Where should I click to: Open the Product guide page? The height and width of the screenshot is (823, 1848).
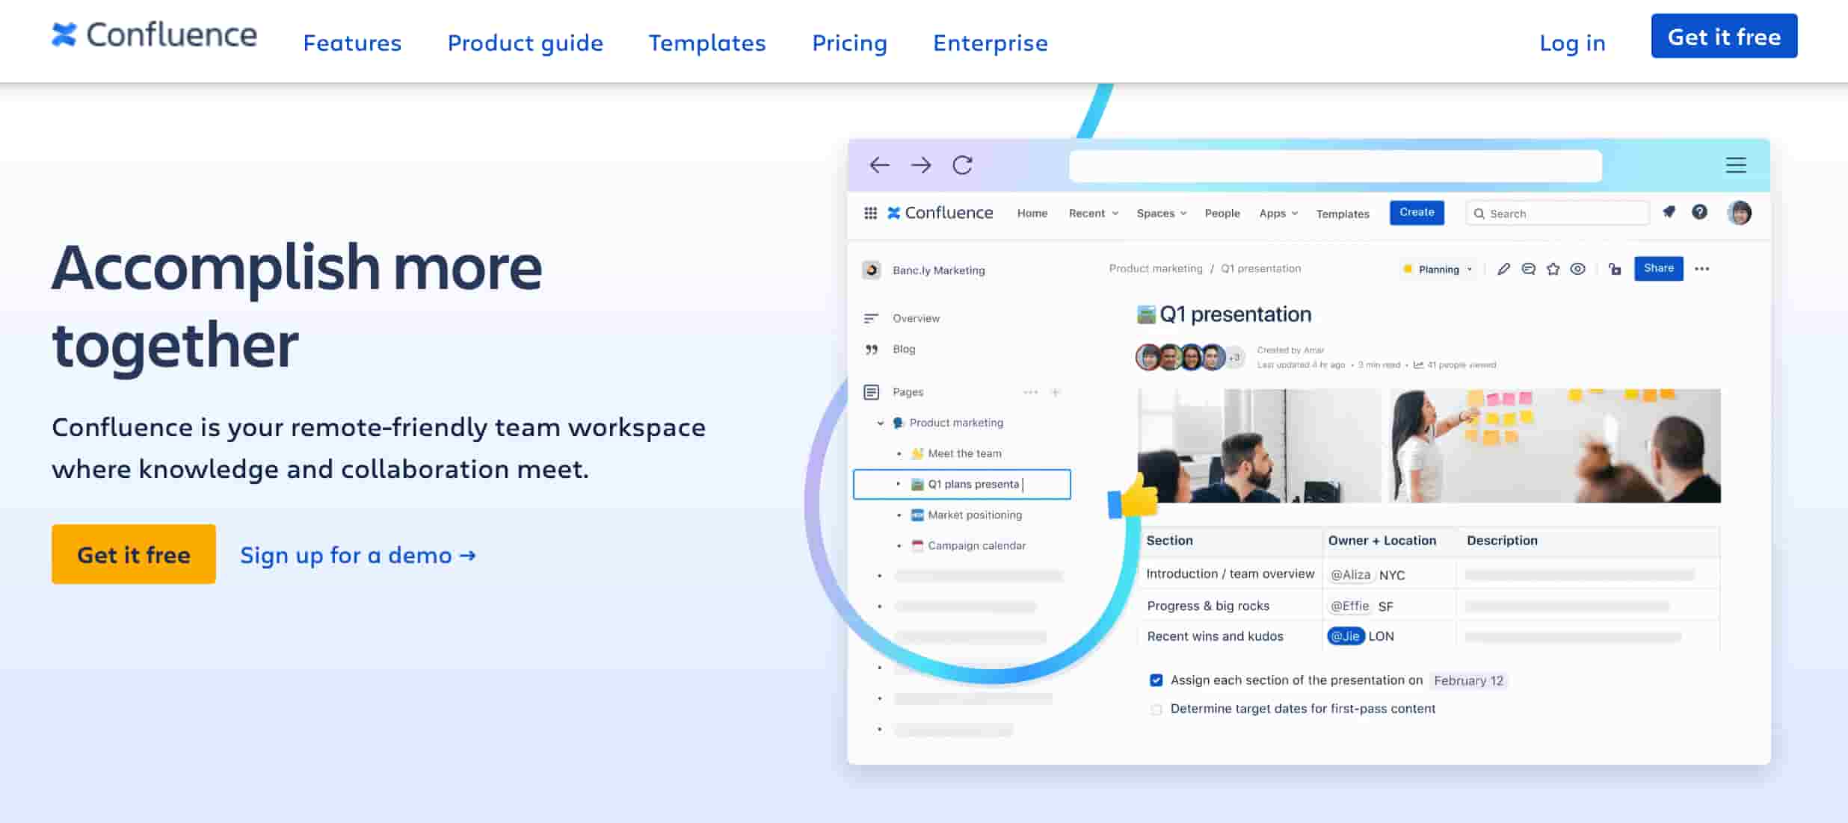525,43
